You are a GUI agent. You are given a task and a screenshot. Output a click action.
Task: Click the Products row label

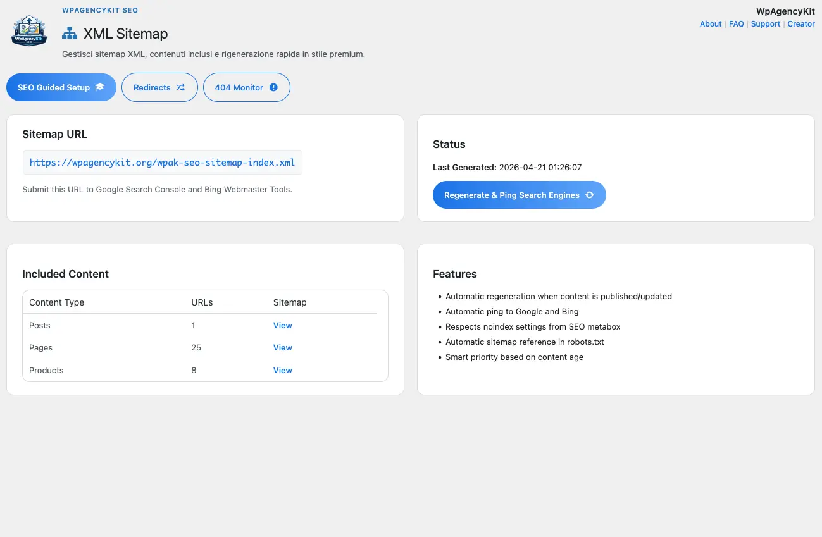(x=46, y=371)
